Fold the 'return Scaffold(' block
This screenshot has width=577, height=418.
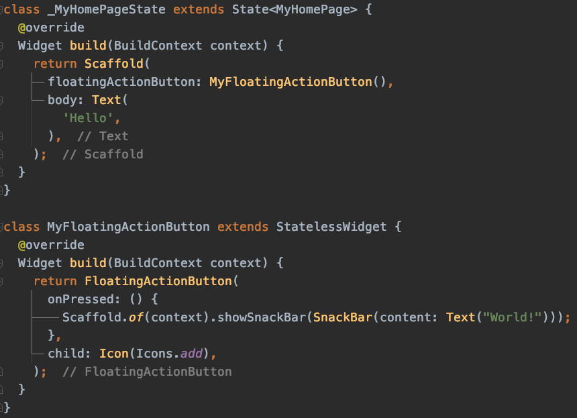pos(2,64)
